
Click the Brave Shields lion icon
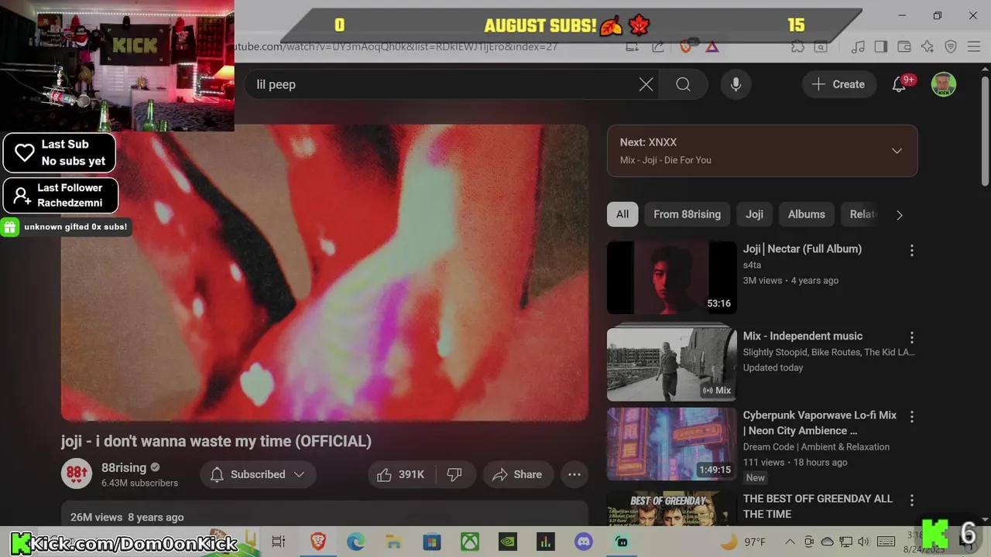[686, 46]
